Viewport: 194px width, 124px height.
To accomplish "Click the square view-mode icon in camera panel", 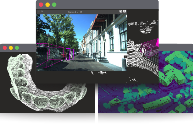I will (x=121, y=11).
